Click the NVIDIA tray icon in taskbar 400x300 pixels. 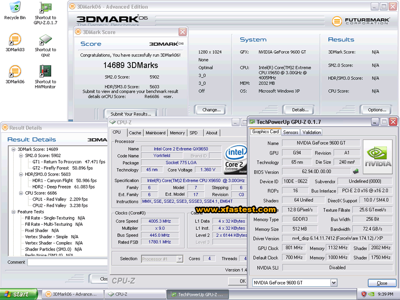tap(372, 294)
